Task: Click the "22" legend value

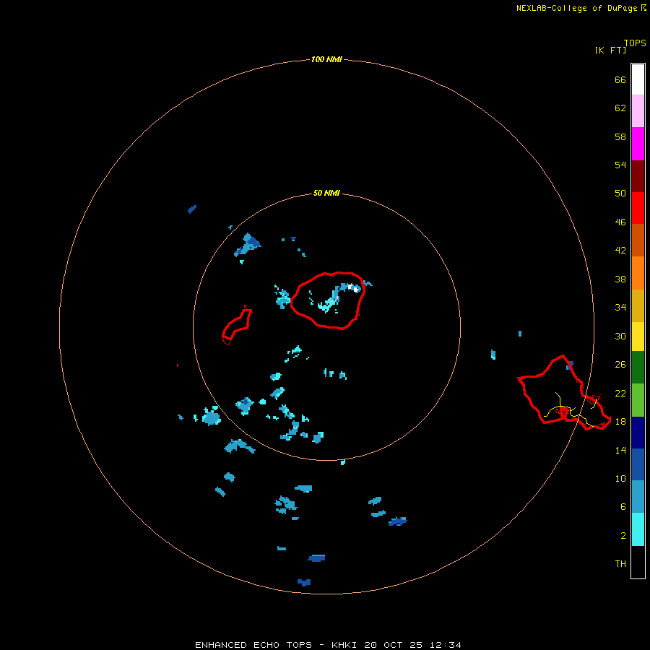Action: pos(620,393)
